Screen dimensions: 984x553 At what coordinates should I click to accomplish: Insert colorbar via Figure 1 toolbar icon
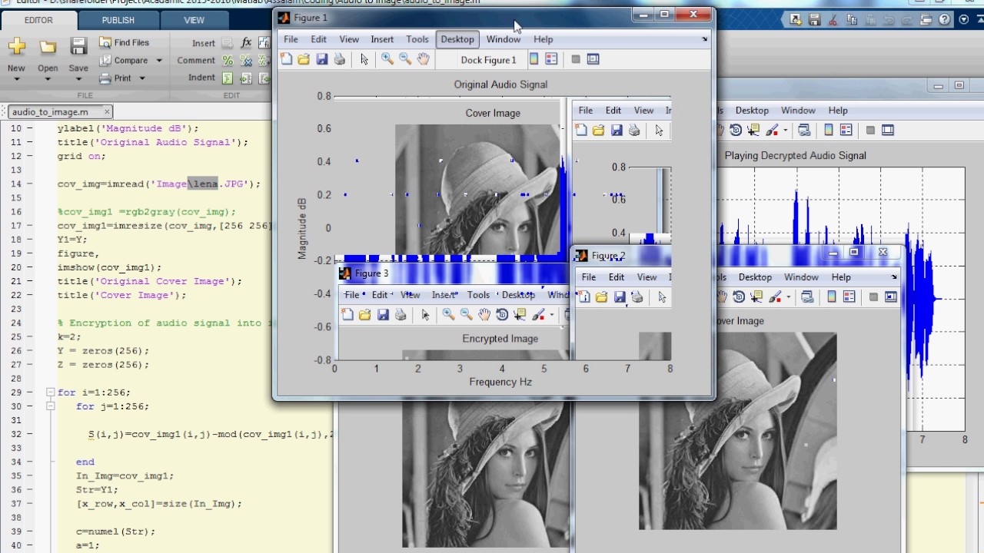534,59
